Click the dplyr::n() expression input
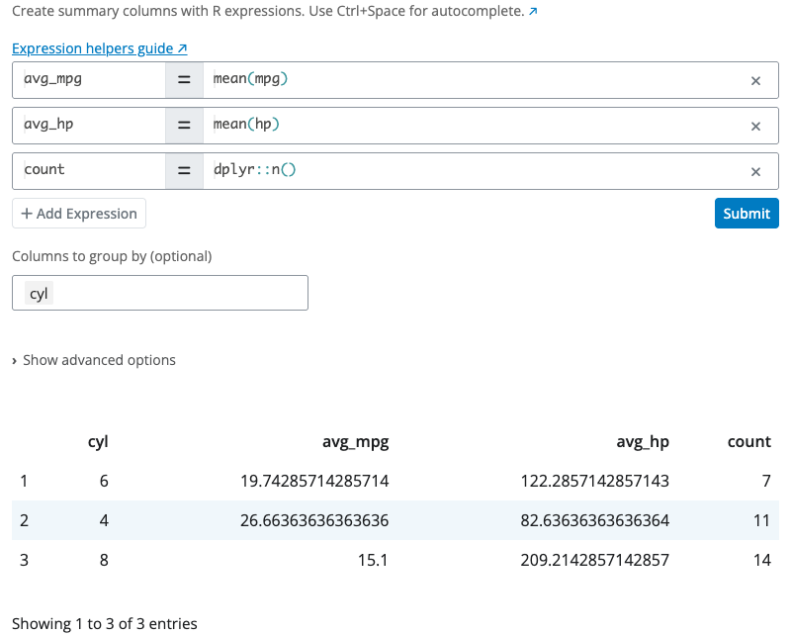 (x=395, y=170)
